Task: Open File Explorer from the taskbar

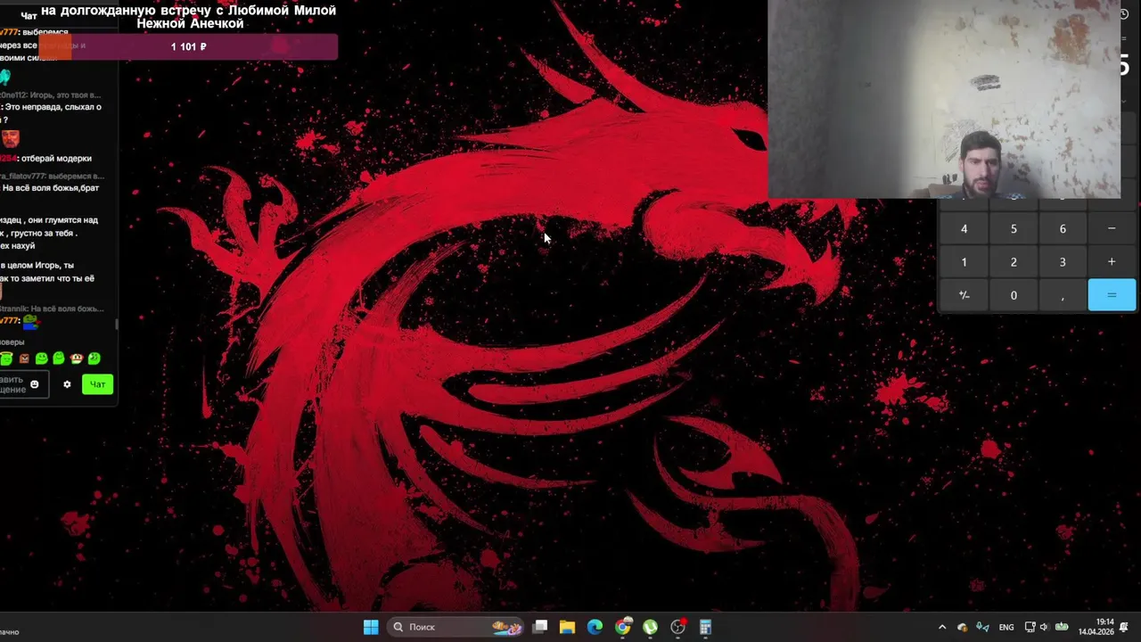Action: tap(567, 627)
